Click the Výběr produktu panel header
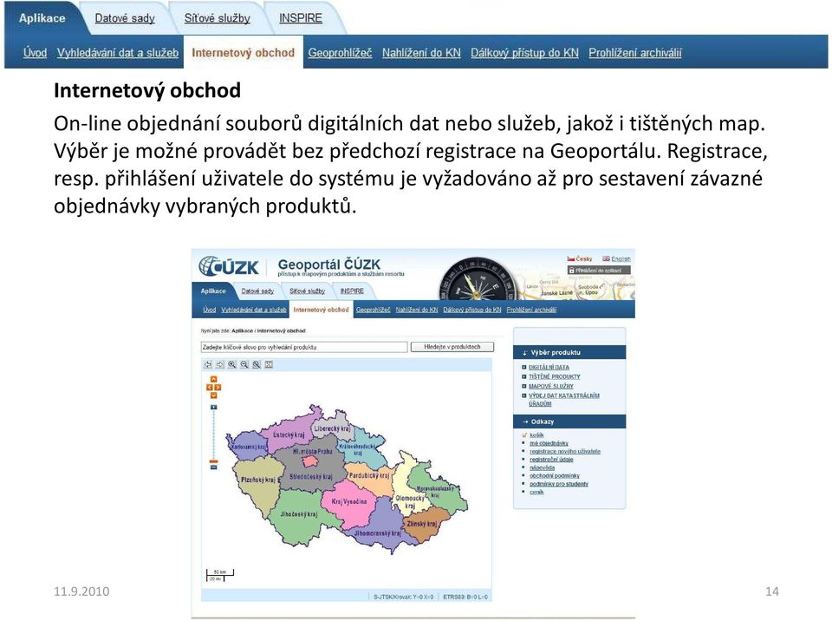The image size is (832, 621). coord(569,352)
